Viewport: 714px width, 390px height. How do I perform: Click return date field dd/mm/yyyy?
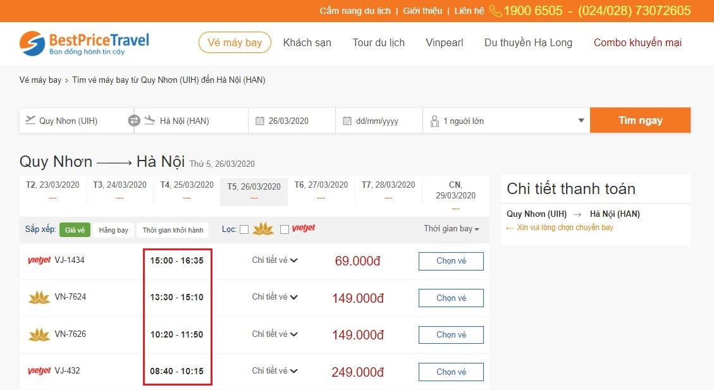[379, 121]
